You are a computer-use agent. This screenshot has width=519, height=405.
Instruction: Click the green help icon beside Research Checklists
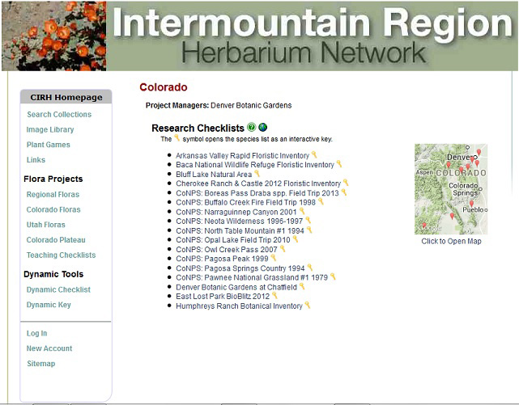click(252, 128)
